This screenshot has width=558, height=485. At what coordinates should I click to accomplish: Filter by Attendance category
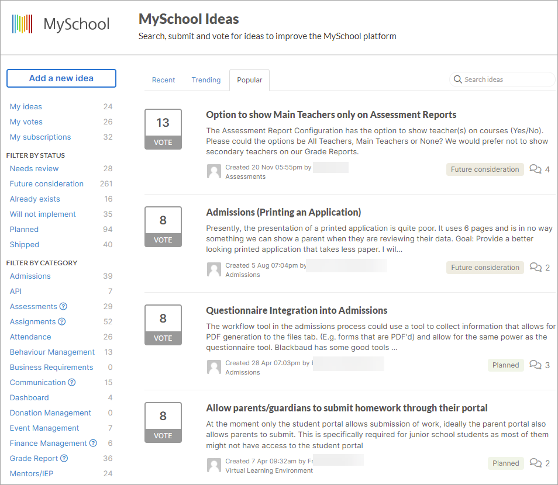pyautogui.click(x=30, y=337)
